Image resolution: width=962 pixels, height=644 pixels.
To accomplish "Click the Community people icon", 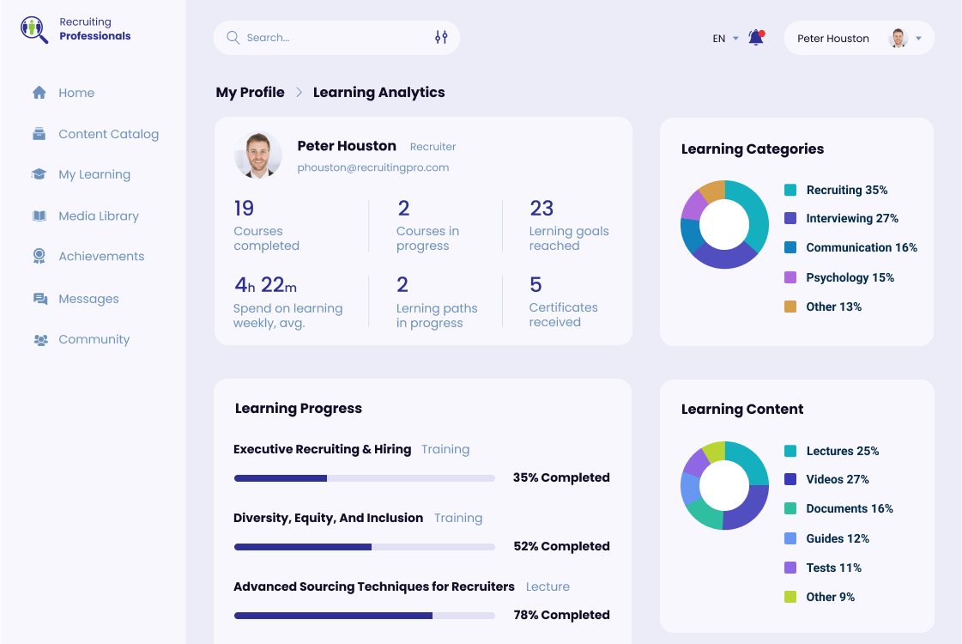I will (x=39, y=340).
